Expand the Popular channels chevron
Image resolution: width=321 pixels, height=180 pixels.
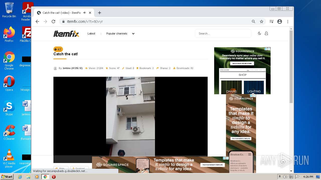click(133, 33)
